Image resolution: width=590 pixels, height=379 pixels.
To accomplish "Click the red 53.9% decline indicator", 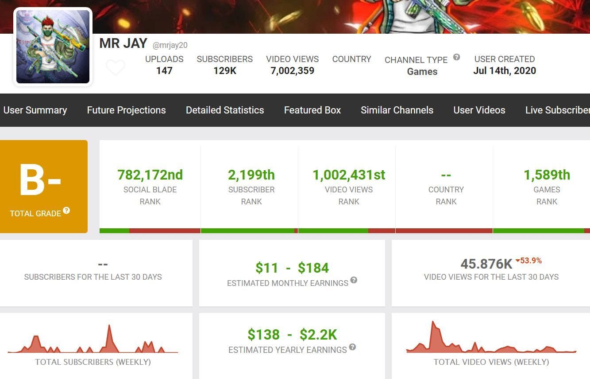I will 528,262.
